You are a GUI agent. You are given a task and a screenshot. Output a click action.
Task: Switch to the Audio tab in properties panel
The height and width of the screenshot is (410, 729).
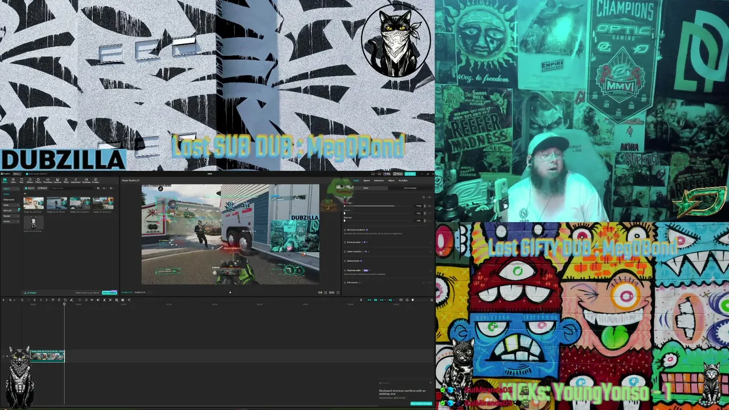click(x=356, y=181)
